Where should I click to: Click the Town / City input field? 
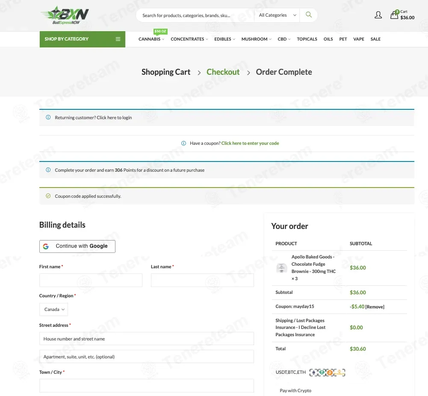[x=147, y=386]
